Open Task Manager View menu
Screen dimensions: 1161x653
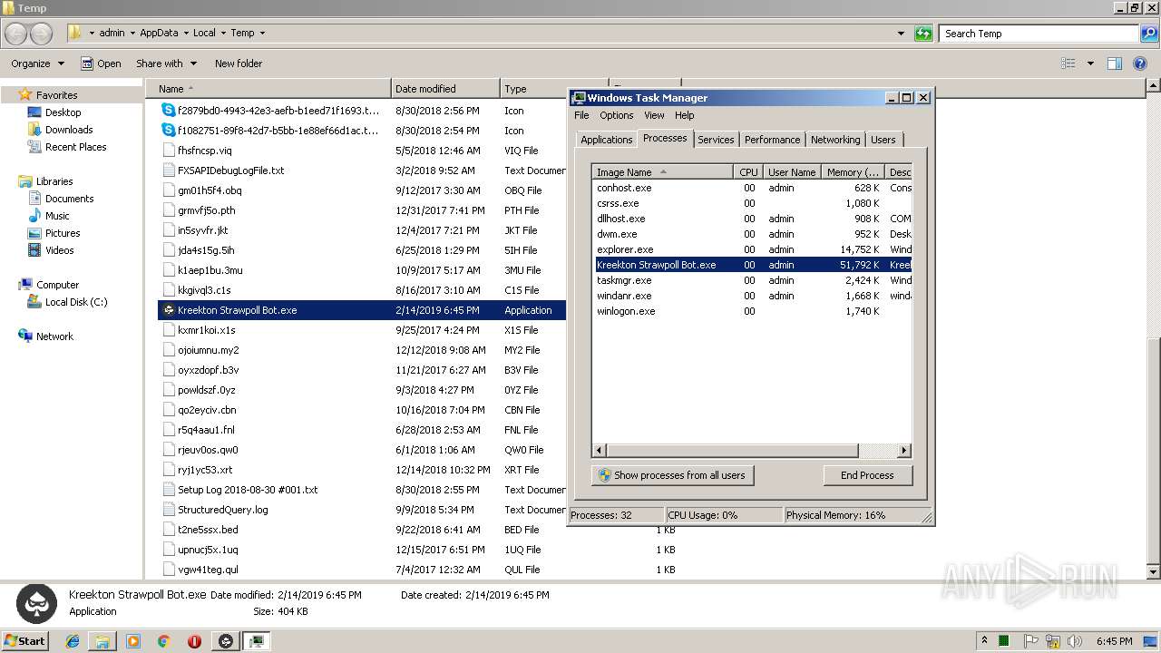coord(654,115)
